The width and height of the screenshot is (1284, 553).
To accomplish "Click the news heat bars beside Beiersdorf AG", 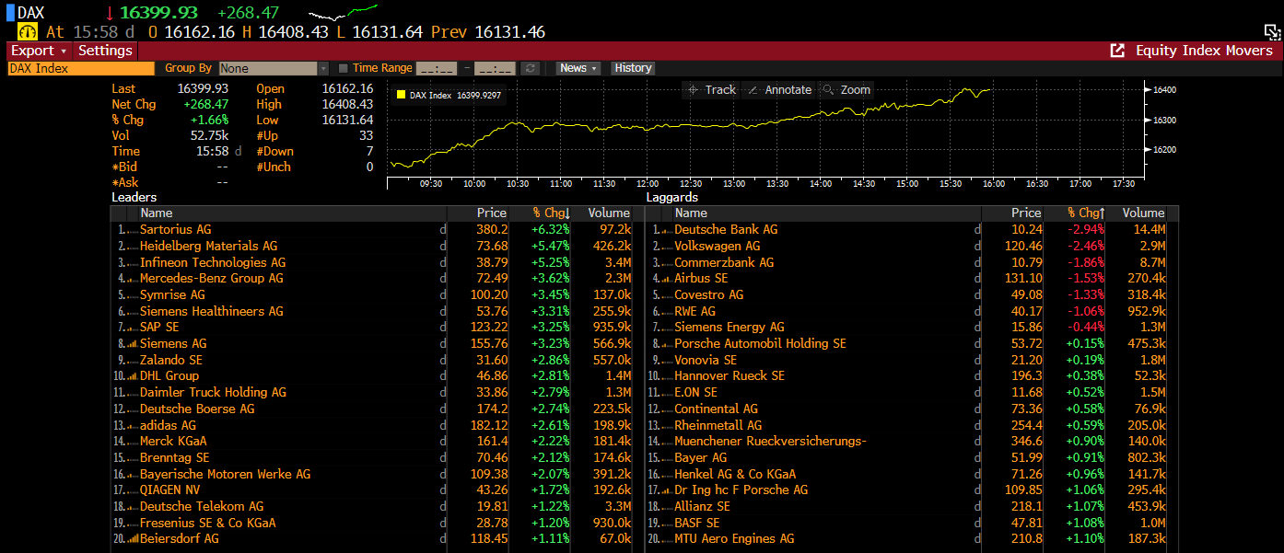I will [134, 539].
